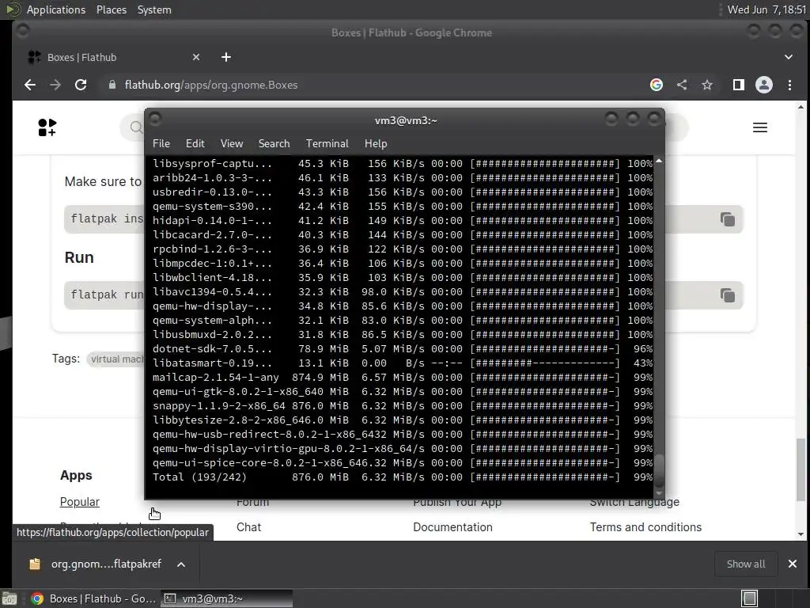
Task: Open the terminal Search menu
Action: (274, 144)
